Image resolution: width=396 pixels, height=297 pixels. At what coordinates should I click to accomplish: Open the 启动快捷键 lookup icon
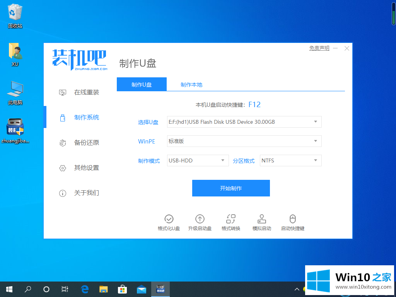click(293, 219)
